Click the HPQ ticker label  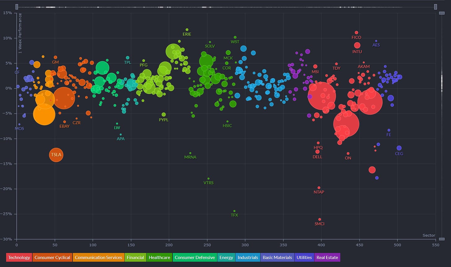[x=318, y=148]
